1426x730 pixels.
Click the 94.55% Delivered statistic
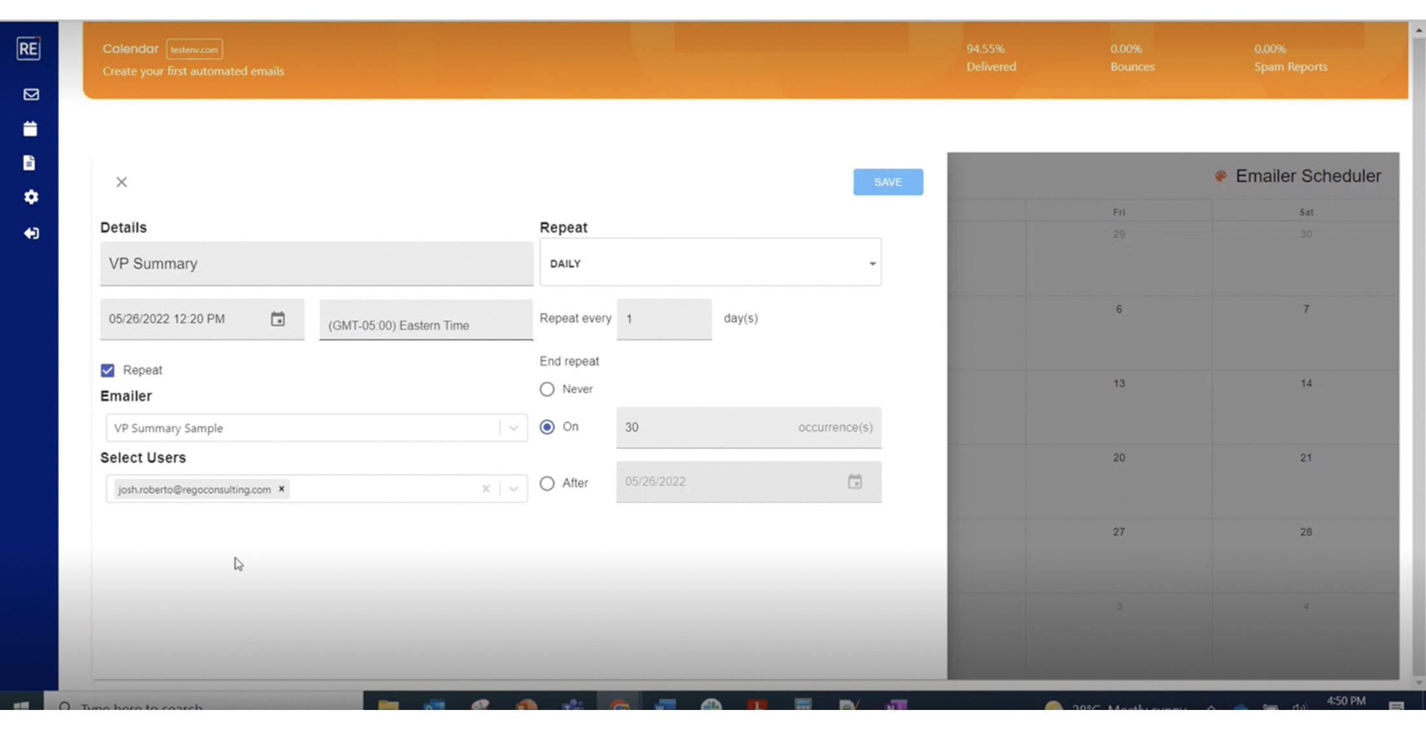[991, 57]
